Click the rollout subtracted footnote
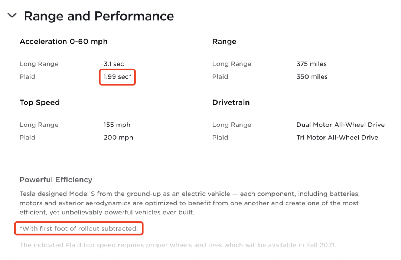 [x=79, y=229]
